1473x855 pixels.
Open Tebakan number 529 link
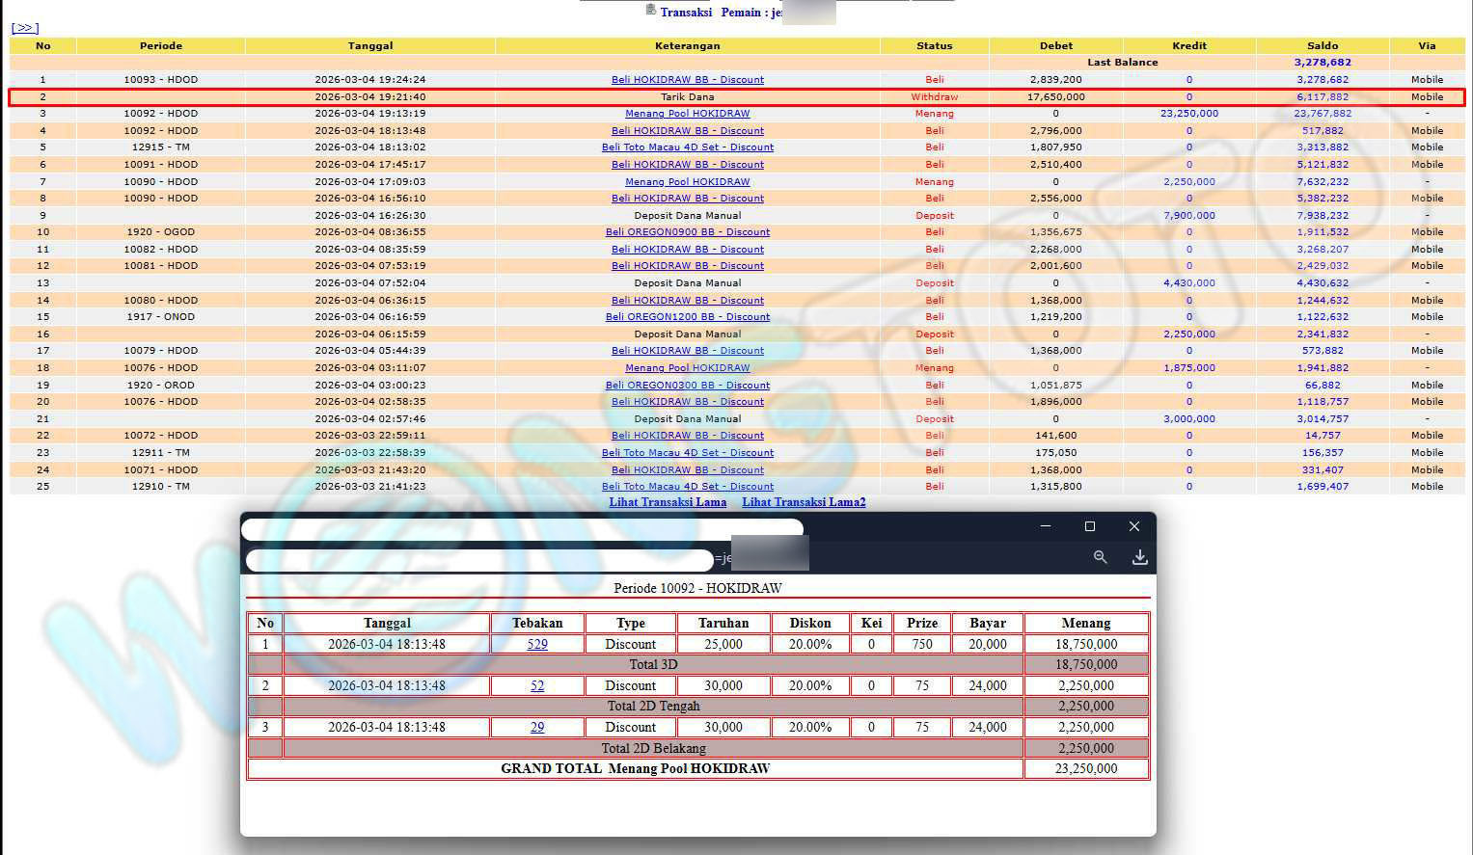click(x=537, y=644)
